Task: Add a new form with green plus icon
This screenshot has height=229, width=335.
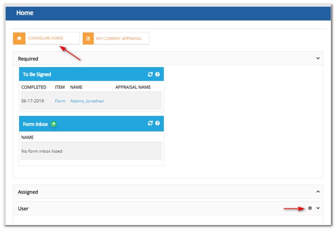Action: 53,123
